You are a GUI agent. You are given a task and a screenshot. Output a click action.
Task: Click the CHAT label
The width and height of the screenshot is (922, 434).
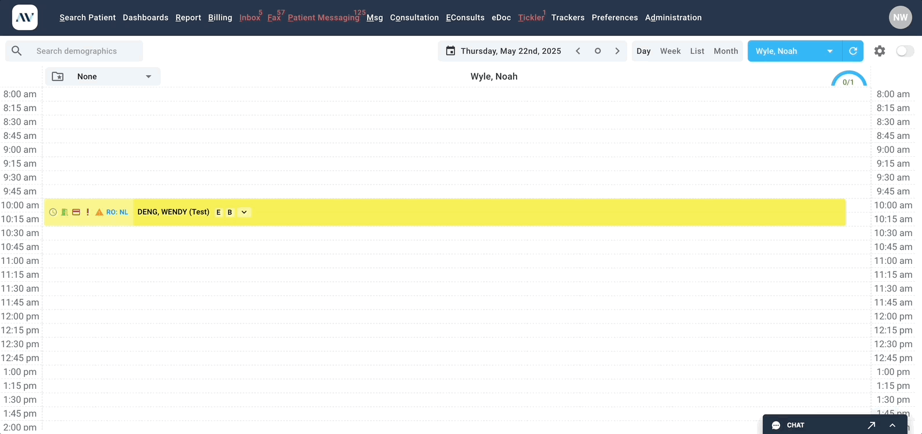[x=795, y=425]
